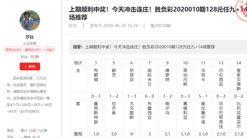Select match number 14 column header
Viewport: 247px width, 138px height.
(x=239, y=63)
